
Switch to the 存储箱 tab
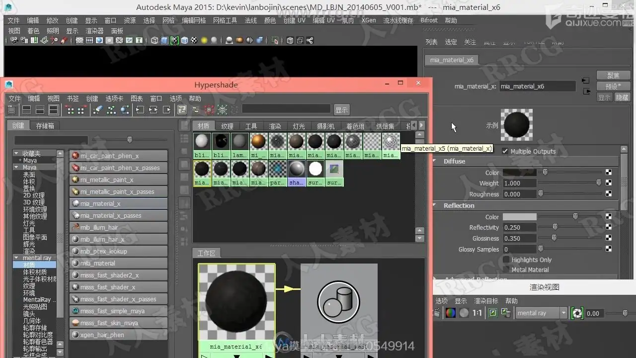tap(45, 126)
